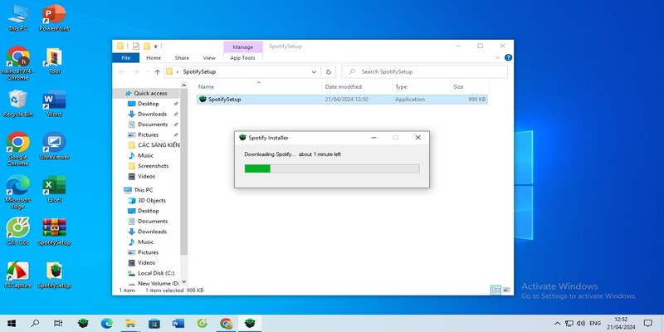The image size is (664, 332).
Task: Select the SpotifySetup installer desktop icon
Action: 54,275
